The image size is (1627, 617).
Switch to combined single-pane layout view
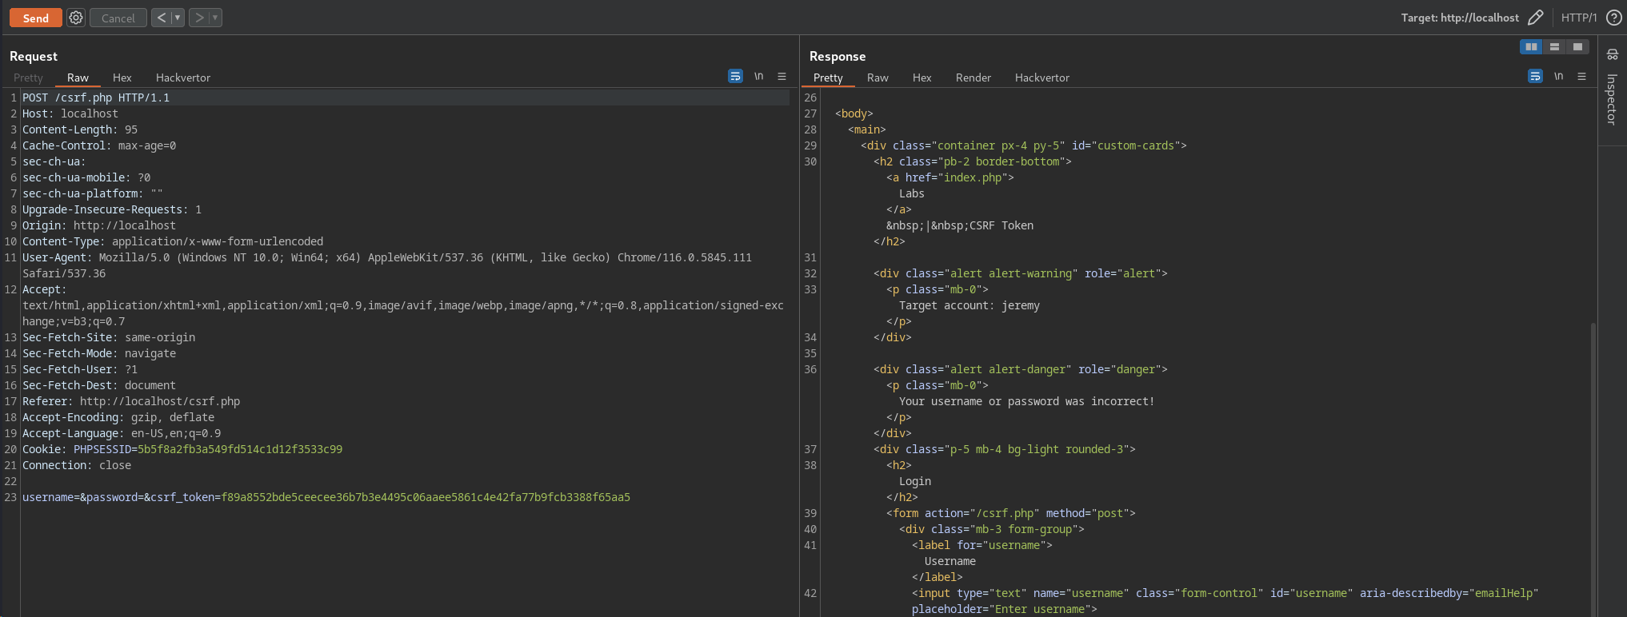[1577, 47]
